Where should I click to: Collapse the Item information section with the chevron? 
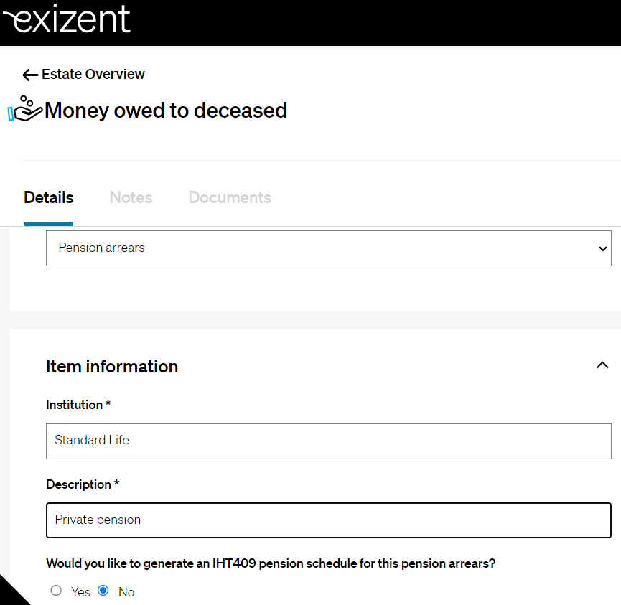[x=602, y=365]
